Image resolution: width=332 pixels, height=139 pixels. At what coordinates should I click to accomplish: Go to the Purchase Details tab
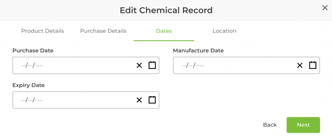click(103, 31)
